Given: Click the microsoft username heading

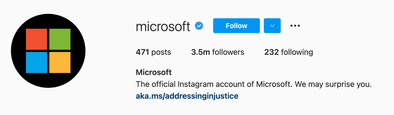Looking at the screenshot, I should point(163,26).
